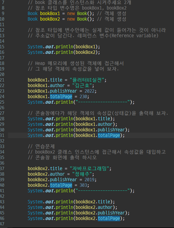Click the 'publishYear' field on line 39

pyautogui.click(x=64, y=180)
